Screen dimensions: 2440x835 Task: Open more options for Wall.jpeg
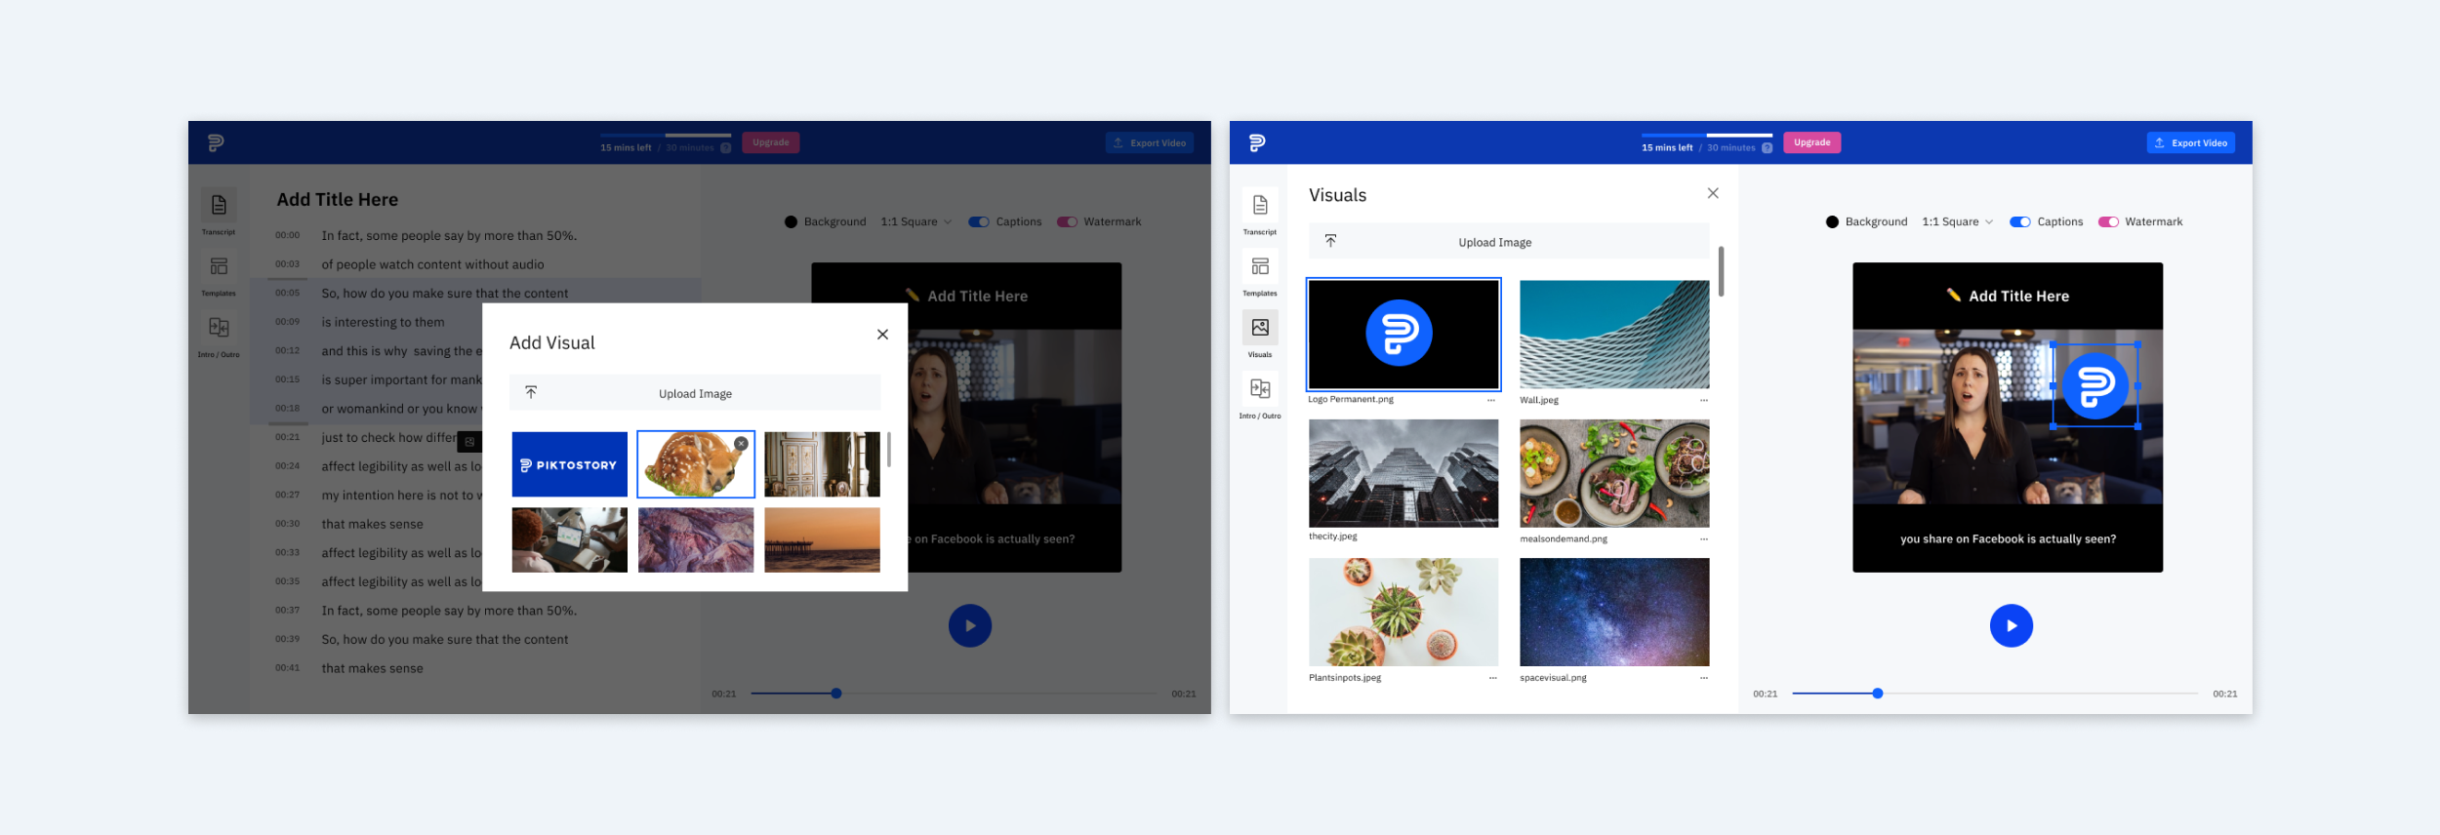pyautogui.click(x=1704, y=400)
